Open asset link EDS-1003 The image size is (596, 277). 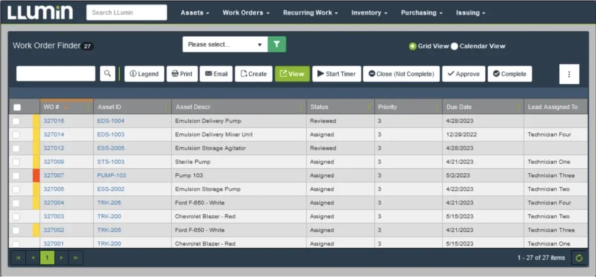click(x=111, y=135)
